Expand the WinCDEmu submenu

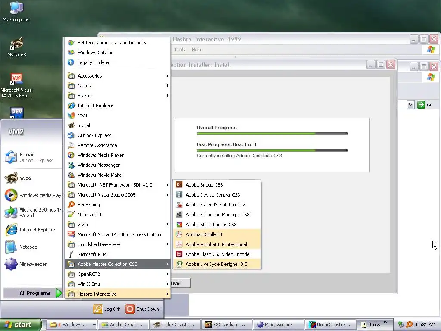(118, 284)
